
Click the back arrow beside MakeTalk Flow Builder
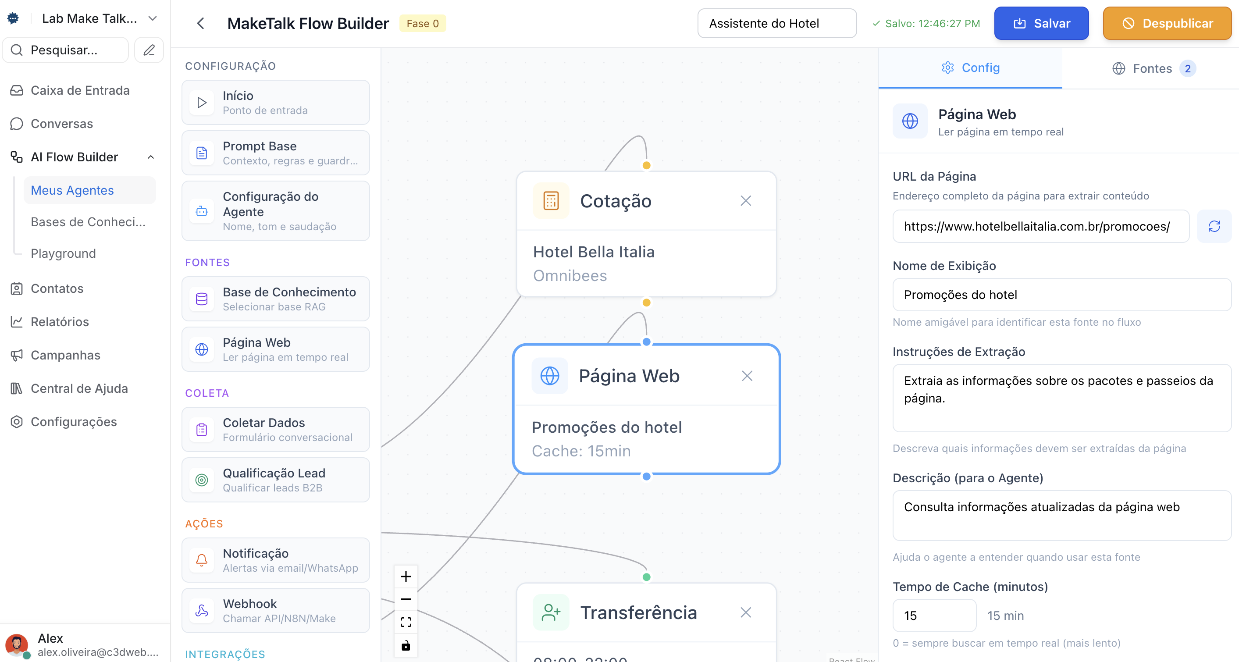click(200, 23)
